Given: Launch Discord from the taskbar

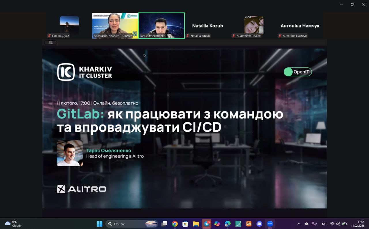Looking at the screenshot, I should click(259, 224).
